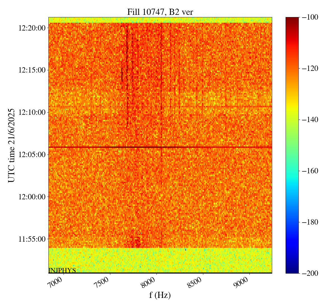Select the 12:10:00 time tick label
This screenshot has height=308, width=336.
pos(32,112)
